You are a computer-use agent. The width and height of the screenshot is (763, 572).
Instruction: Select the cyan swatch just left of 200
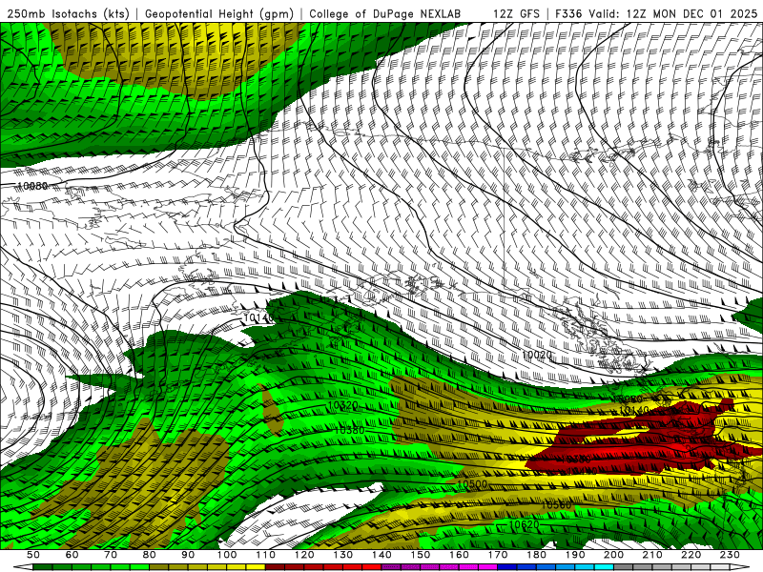(604, 567)
